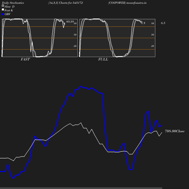
Task: Click the peak of the blue OBV line
Action: (81, 87)
